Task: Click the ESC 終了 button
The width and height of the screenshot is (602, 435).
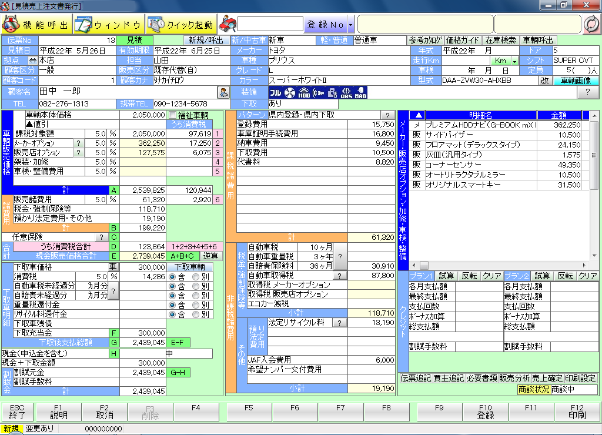Action: point(17,411)
